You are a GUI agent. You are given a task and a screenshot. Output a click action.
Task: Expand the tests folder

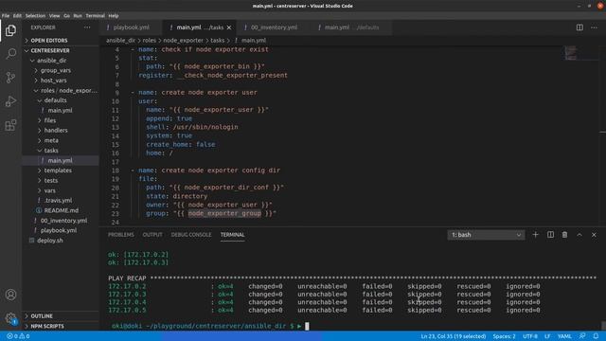click(50, 181)
